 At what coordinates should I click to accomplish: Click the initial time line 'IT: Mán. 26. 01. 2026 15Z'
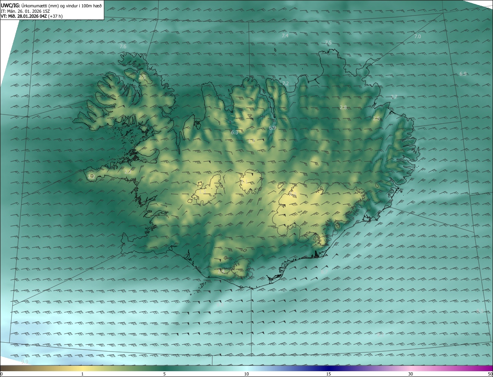point(25,11)
